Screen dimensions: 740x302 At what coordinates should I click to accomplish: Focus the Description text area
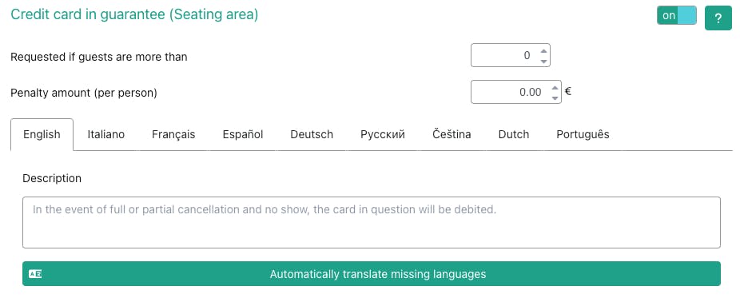tap(372, 222)
